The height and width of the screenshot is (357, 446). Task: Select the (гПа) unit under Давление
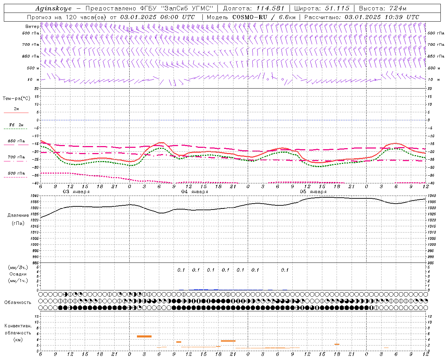click(18, 223)
